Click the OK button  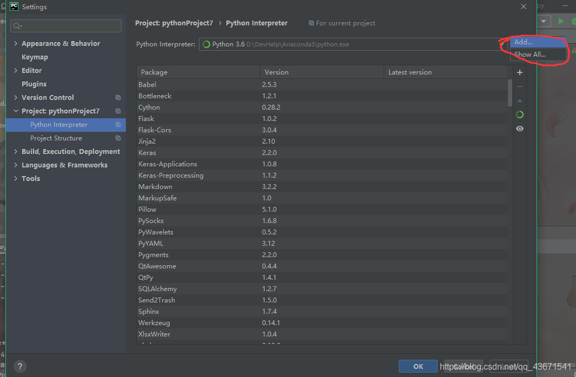[x=418, y=366]
